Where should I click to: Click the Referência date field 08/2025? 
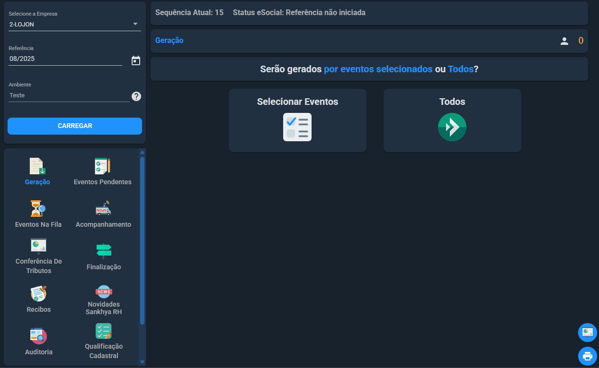[65, 59]
